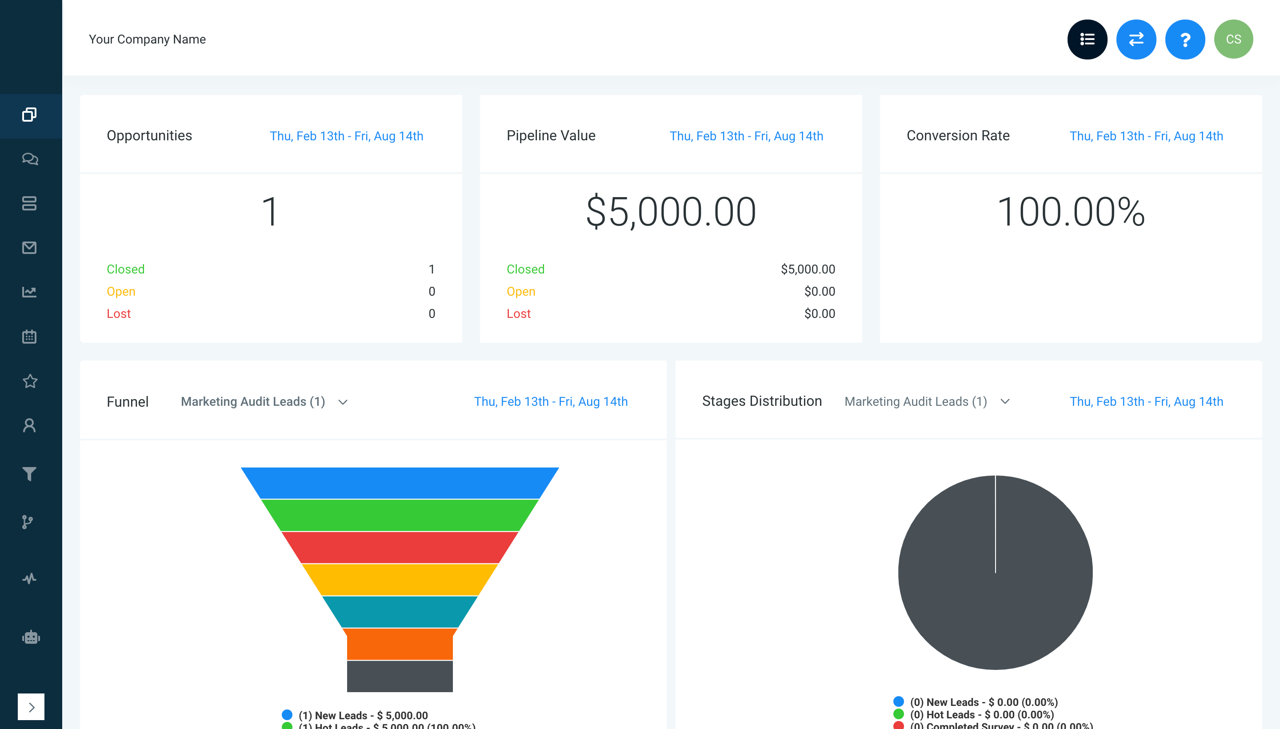The image size is (1280, 729).
Task: Click the blue switch arrows icon
Action: (x=1136, y=40)
